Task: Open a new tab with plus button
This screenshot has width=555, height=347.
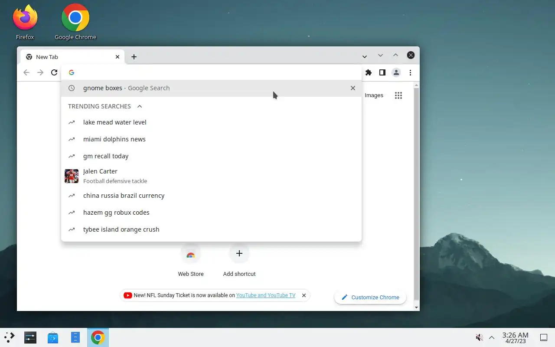Action: (134, 57)
